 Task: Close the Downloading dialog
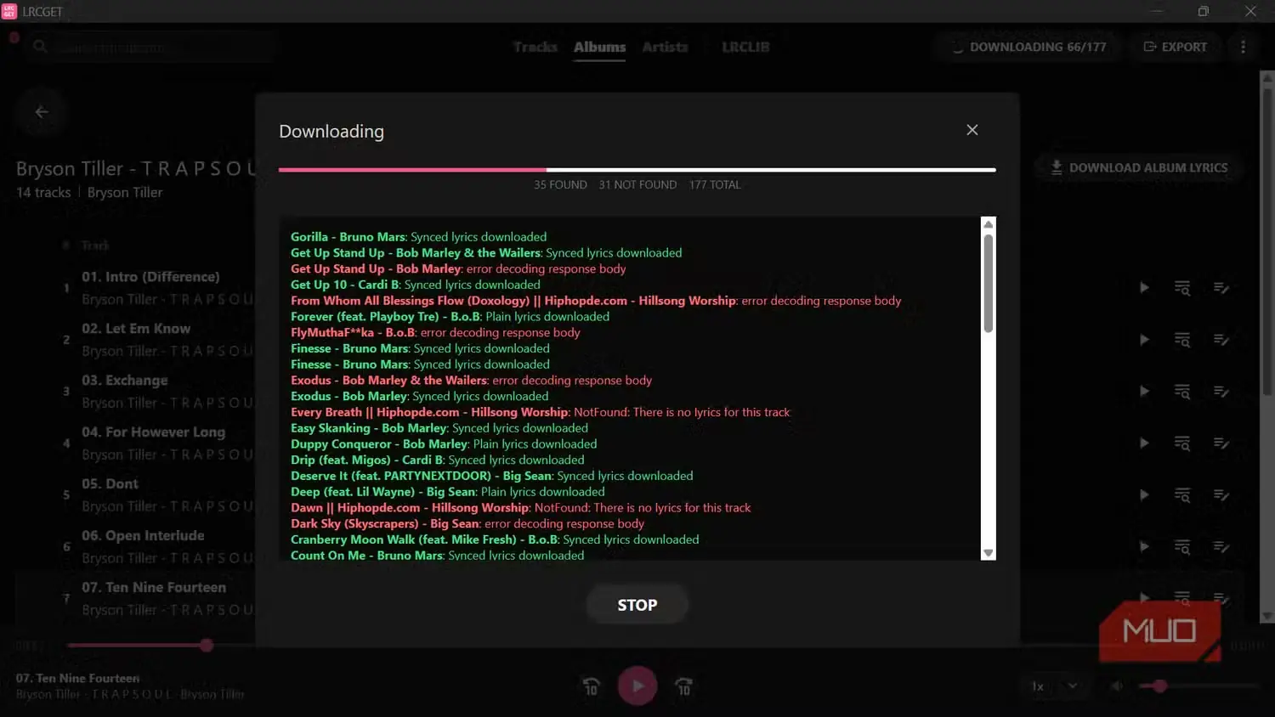(x=972, y=130)
